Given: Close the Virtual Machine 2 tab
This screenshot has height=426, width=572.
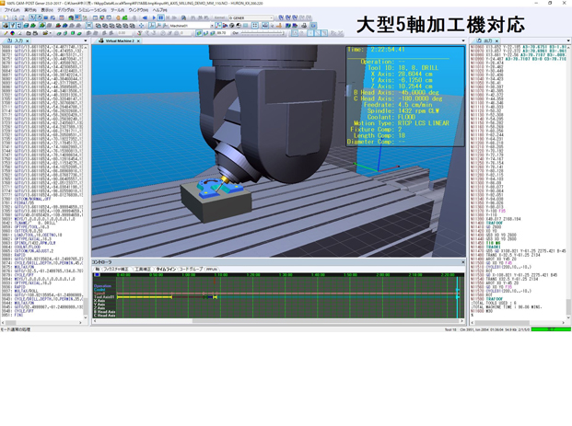Looking at the screenshot, I should point(138,40).
